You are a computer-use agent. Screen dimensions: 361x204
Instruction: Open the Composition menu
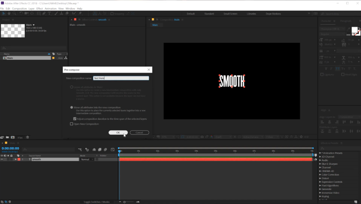tap(20, 9)
